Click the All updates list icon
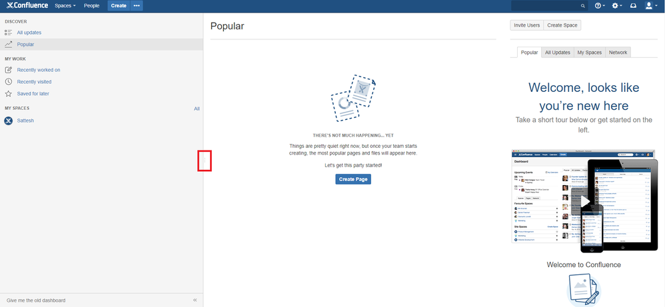The width and height of the screenshot is (665, 307). (8, 32)
